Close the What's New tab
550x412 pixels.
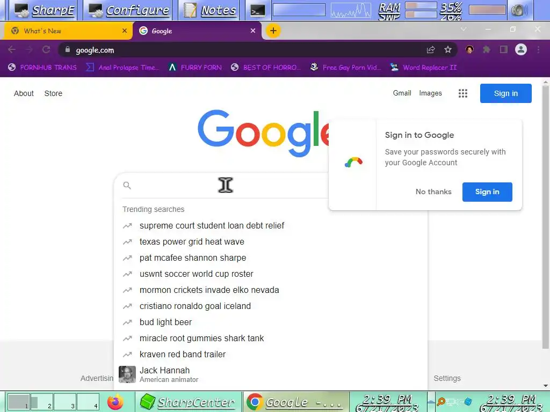point(125,31)
